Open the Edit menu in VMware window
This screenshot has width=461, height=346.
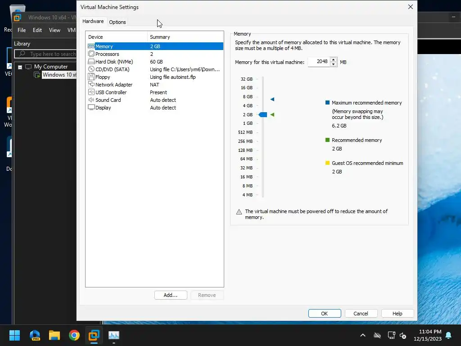pos(37,30)
